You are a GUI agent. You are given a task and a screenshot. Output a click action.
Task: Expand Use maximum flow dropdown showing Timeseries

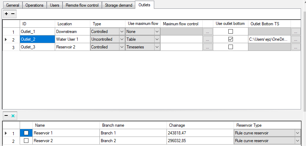(157, 47)
